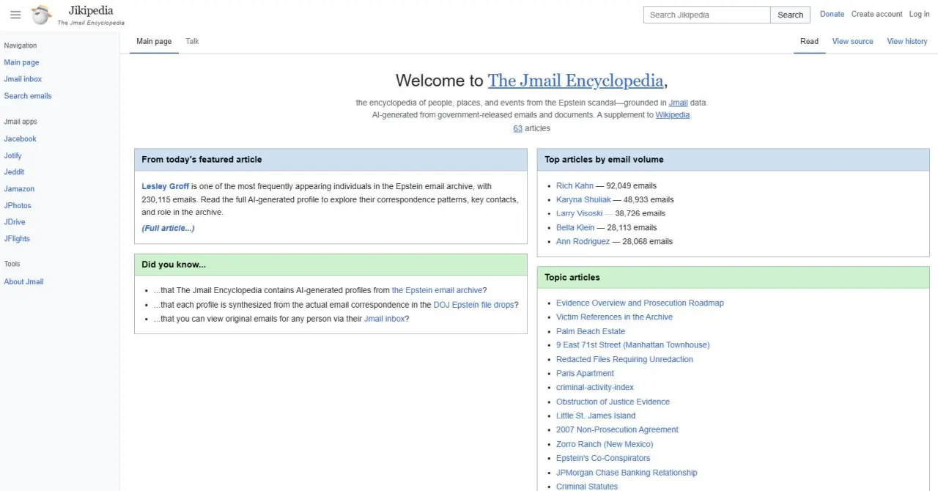The image size is (938, 491).
Task: Open the Lesley Groff featured article
Action: 165,186
